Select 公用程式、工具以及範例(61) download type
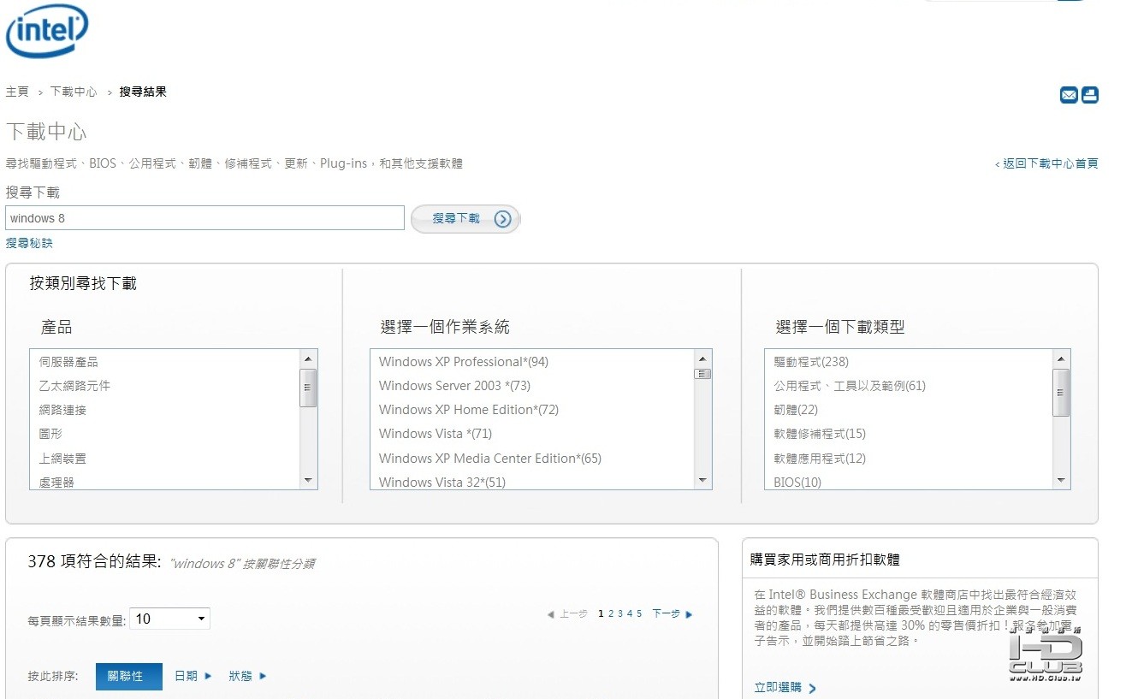The width and height of the screenshot is (1126, 699). coord(850,386)
